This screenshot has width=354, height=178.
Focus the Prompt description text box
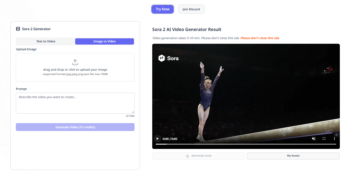75,103
